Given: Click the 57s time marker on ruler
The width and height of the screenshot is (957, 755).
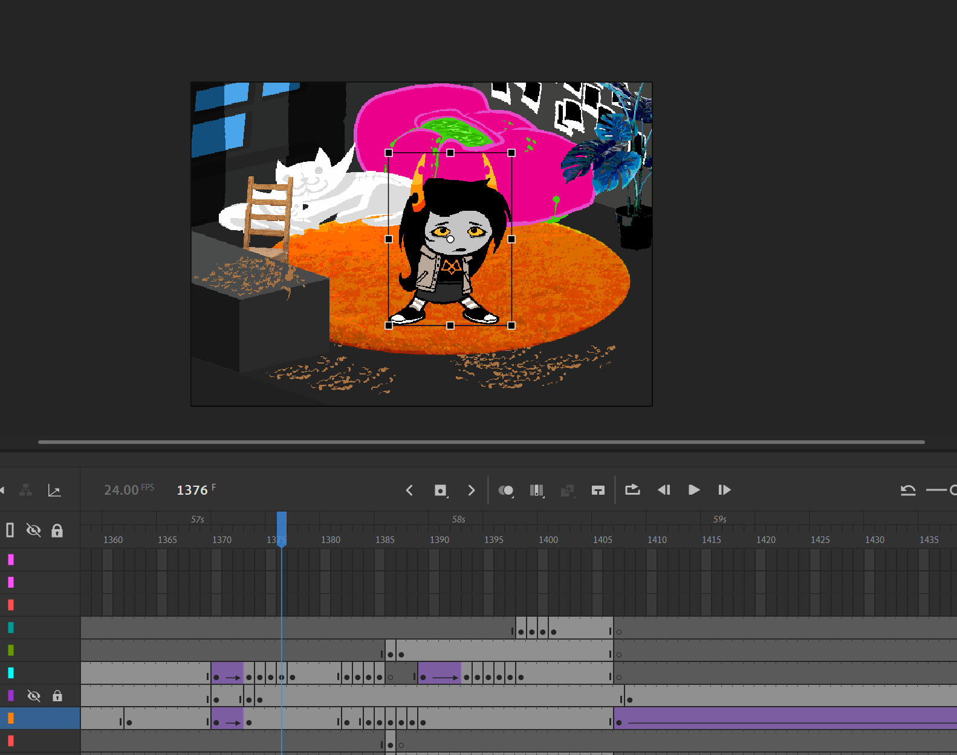Looking at the screenshot, I should (198, 519).
